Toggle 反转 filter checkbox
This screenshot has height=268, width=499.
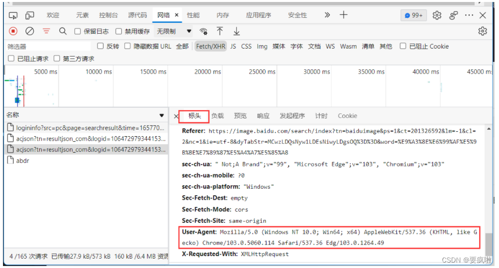[x=100, y=46]
